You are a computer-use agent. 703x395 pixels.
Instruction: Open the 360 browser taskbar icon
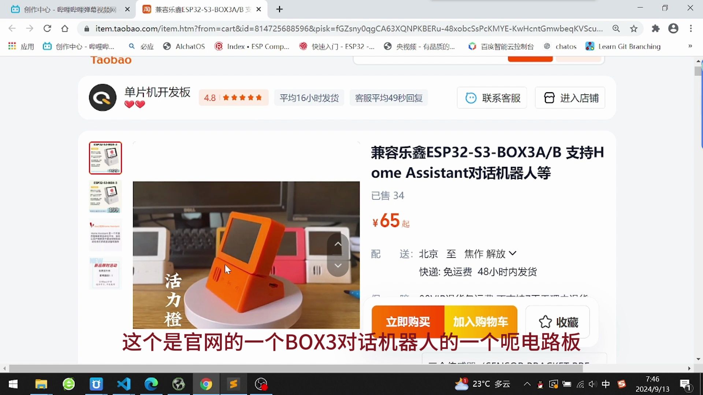[68, 384]
